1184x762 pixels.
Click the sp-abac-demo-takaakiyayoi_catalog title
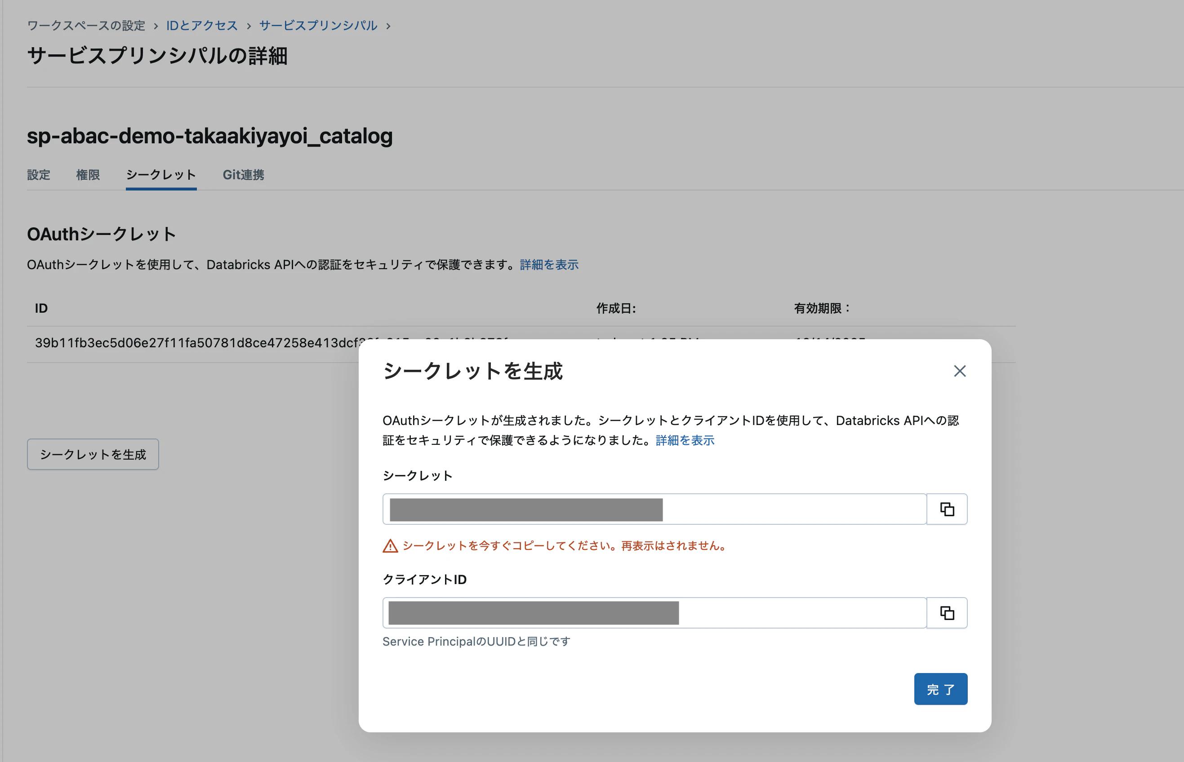210,136
